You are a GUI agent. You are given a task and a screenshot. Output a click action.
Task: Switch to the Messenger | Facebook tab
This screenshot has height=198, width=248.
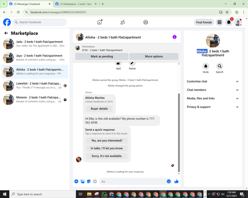pyautogui.click(x=29, y=4)
